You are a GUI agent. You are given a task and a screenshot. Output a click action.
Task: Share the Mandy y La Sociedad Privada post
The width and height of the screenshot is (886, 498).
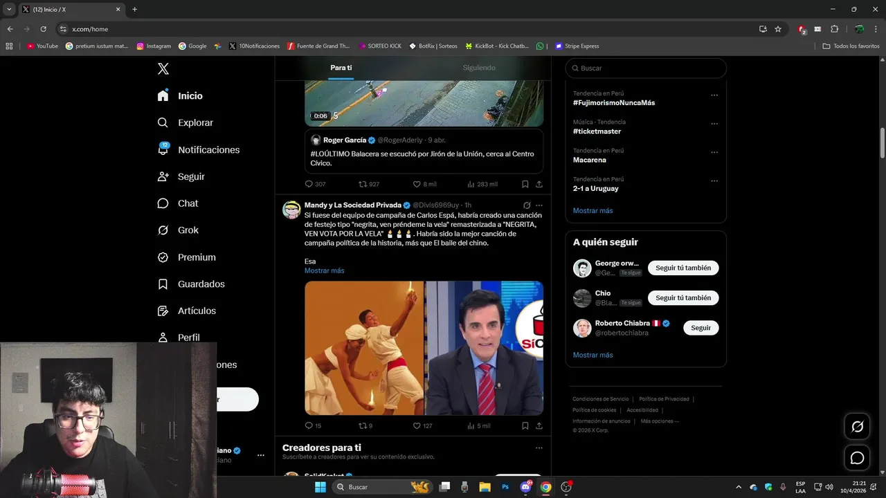pos(539,425)
